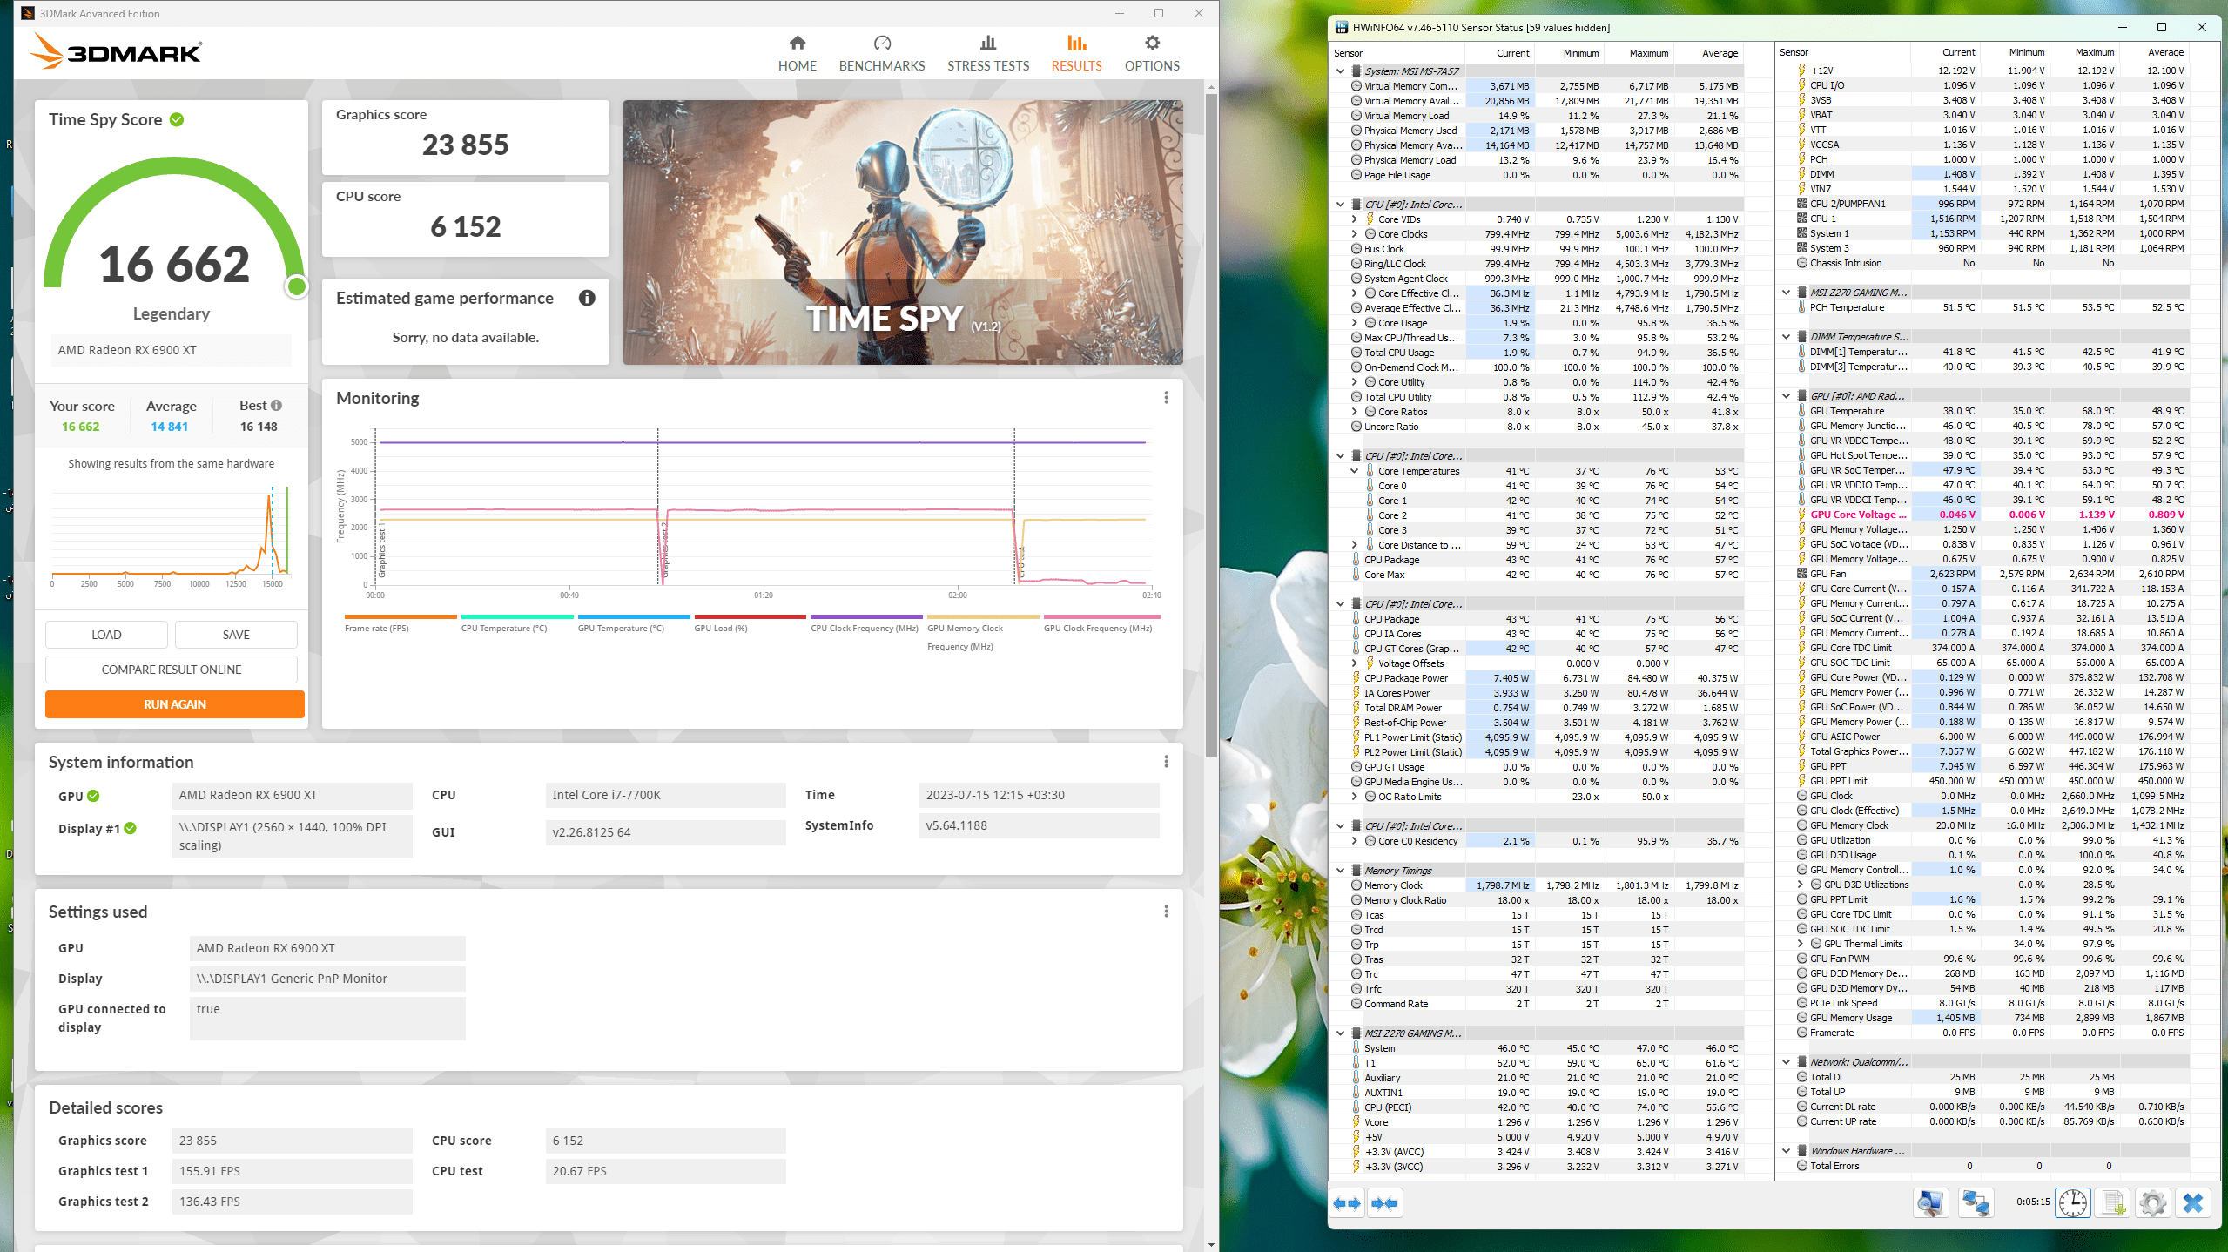Click the CPU Package Power lightning icon

(x=1356, y=678)
